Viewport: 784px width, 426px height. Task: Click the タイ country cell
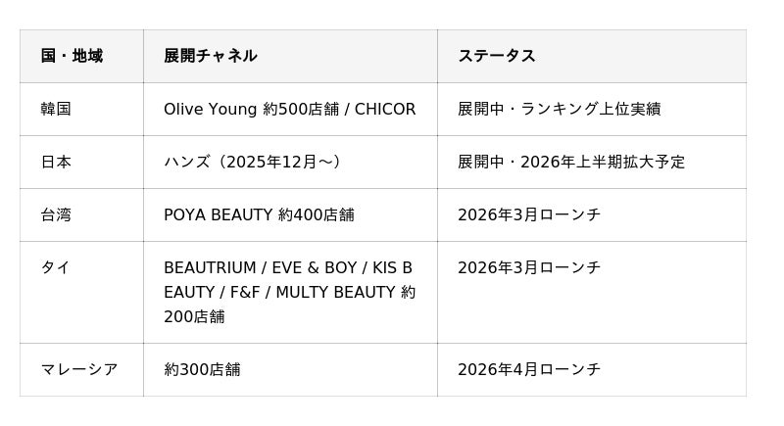point(56,267)
